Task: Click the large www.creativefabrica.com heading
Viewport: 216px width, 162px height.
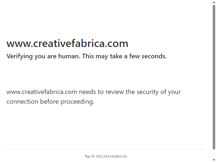Action: tap(67, 43)
